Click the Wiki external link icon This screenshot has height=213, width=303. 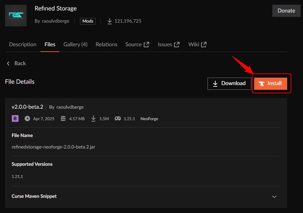point(204,45)
